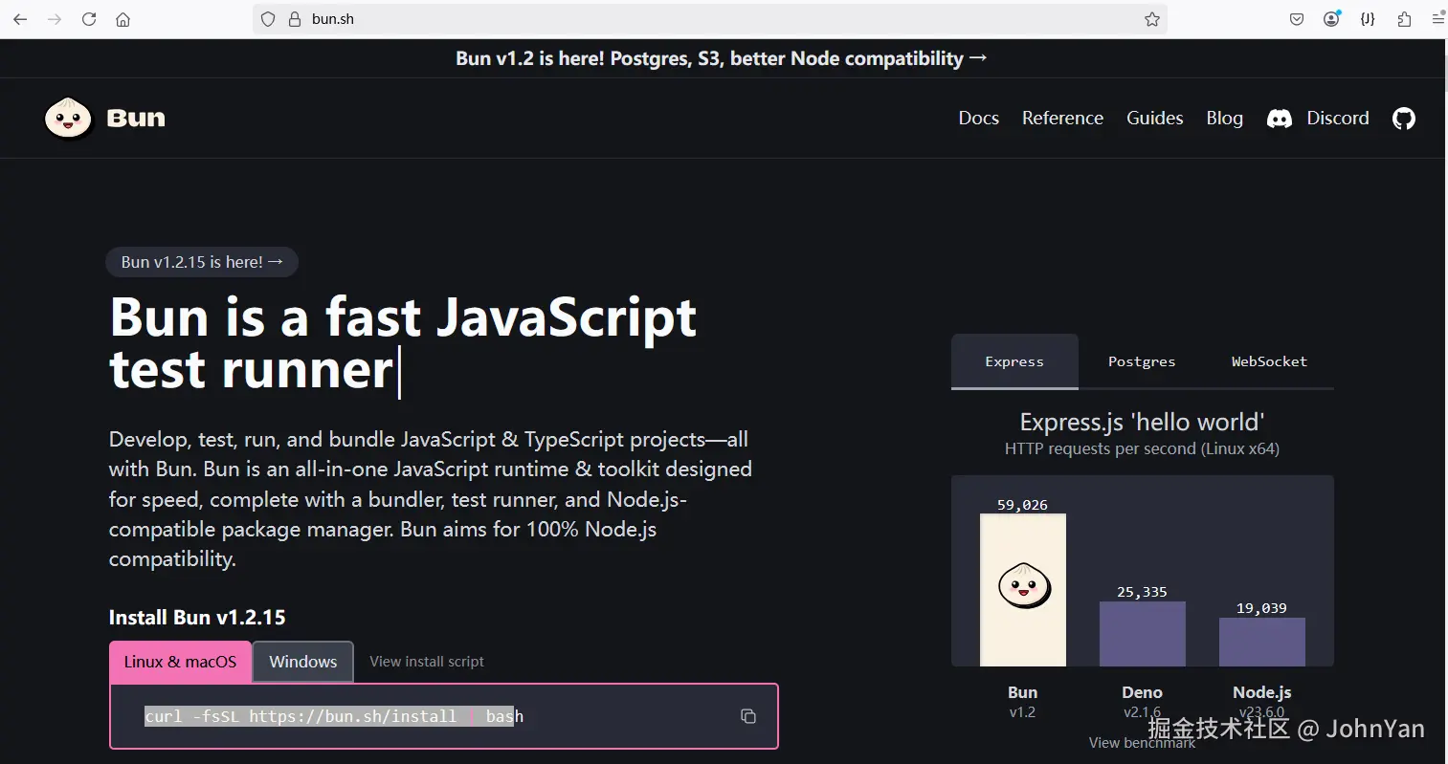
Task: Copy the curl install command
Action: coord(748,716)
